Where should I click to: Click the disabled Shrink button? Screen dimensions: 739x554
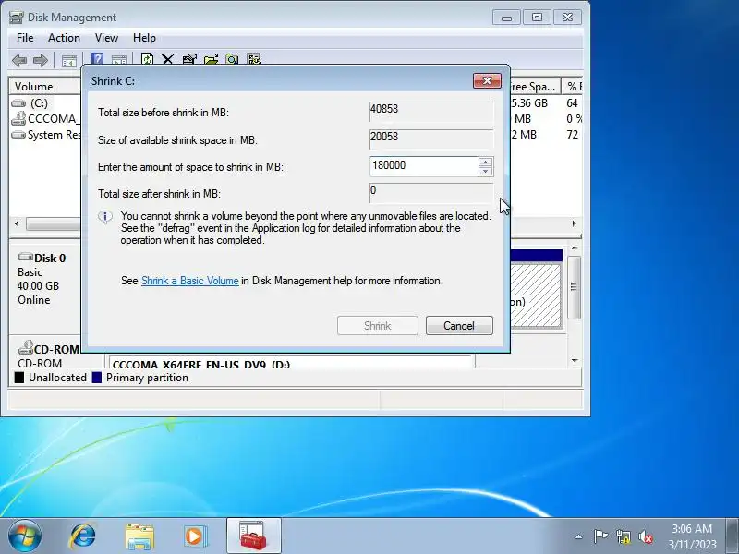point(378,326)
